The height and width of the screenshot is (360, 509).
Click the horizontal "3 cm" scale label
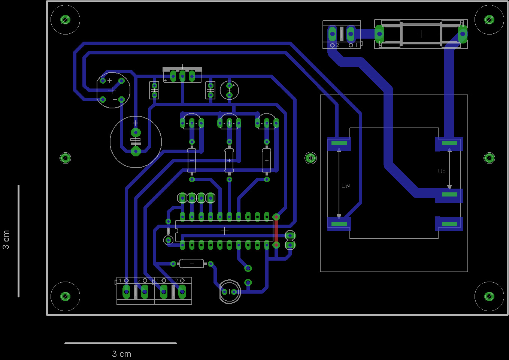pyautogui.click(x=121, y=354)
